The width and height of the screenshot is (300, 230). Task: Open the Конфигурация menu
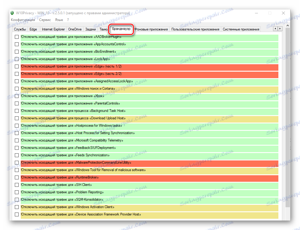23,20
